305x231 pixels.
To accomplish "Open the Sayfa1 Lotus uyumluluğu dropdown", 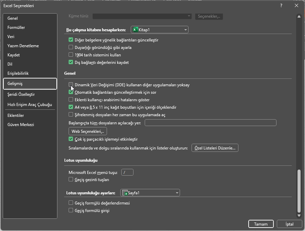I will tap(176, 193).
